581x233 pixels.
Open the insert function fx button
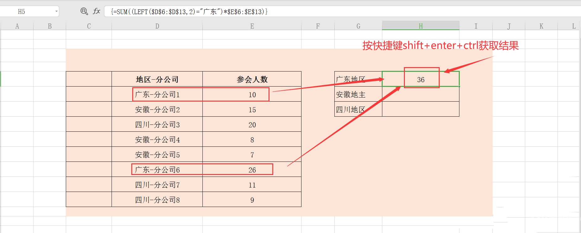click(x=97, y=12)
